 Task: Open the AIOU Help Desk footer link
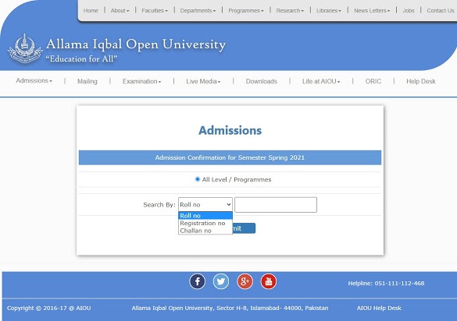tap(379, 308)
